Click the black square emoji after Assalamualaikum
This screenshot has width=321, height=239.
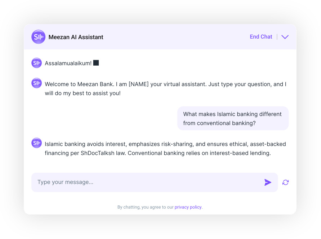(x=96, y=63)
